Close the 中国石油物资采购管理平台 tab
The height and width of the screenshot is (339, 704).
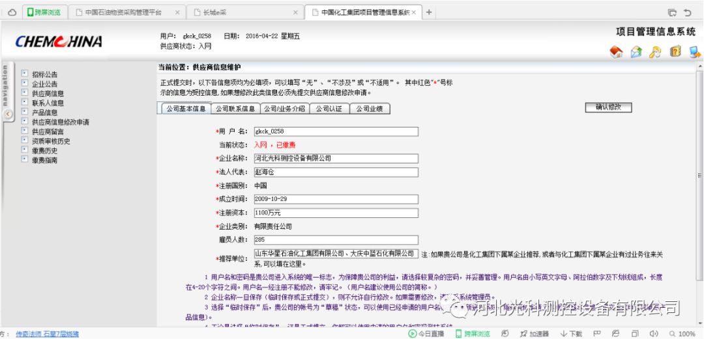(177, 12)
